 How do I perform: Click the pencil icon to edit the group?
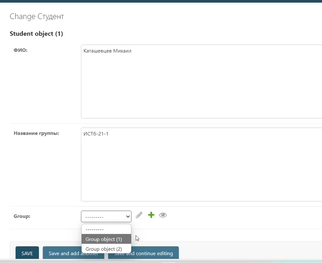[139, 215]
